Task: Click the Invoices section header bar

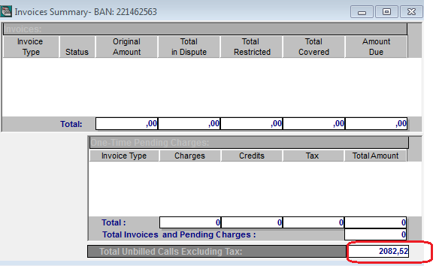Action: click(x=205, y=29)
